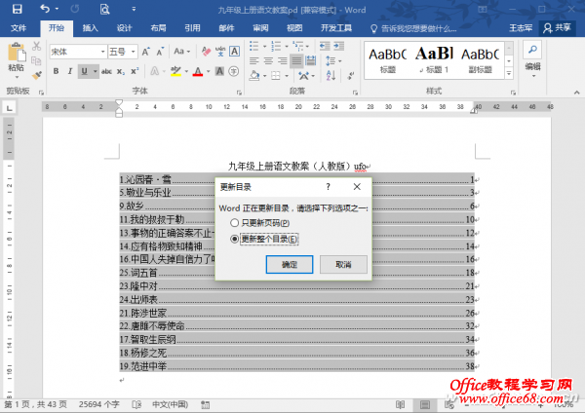Viewport: 585px width, 413px height.
Task: Apply red font color
Action: (198, 71)
